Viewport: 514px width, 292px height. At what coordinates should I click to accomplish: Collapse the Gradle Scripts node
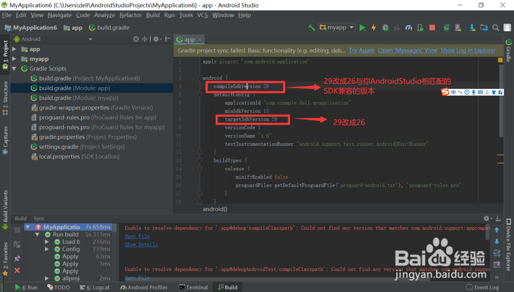(14, 69)
